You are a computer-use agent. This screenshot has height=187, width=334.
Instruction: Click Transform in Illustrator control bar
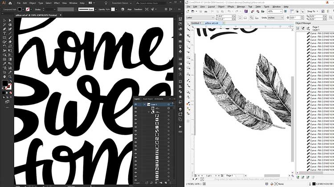(138, 9)
